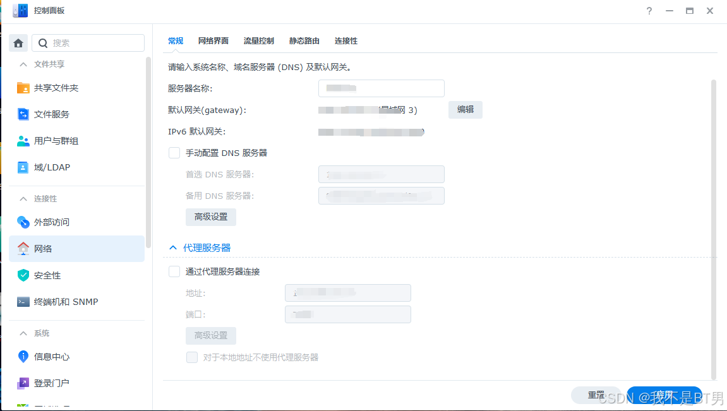Switch to the 网络界面 tab
This screenshot has height=411, width=727.
coord(213,40)
